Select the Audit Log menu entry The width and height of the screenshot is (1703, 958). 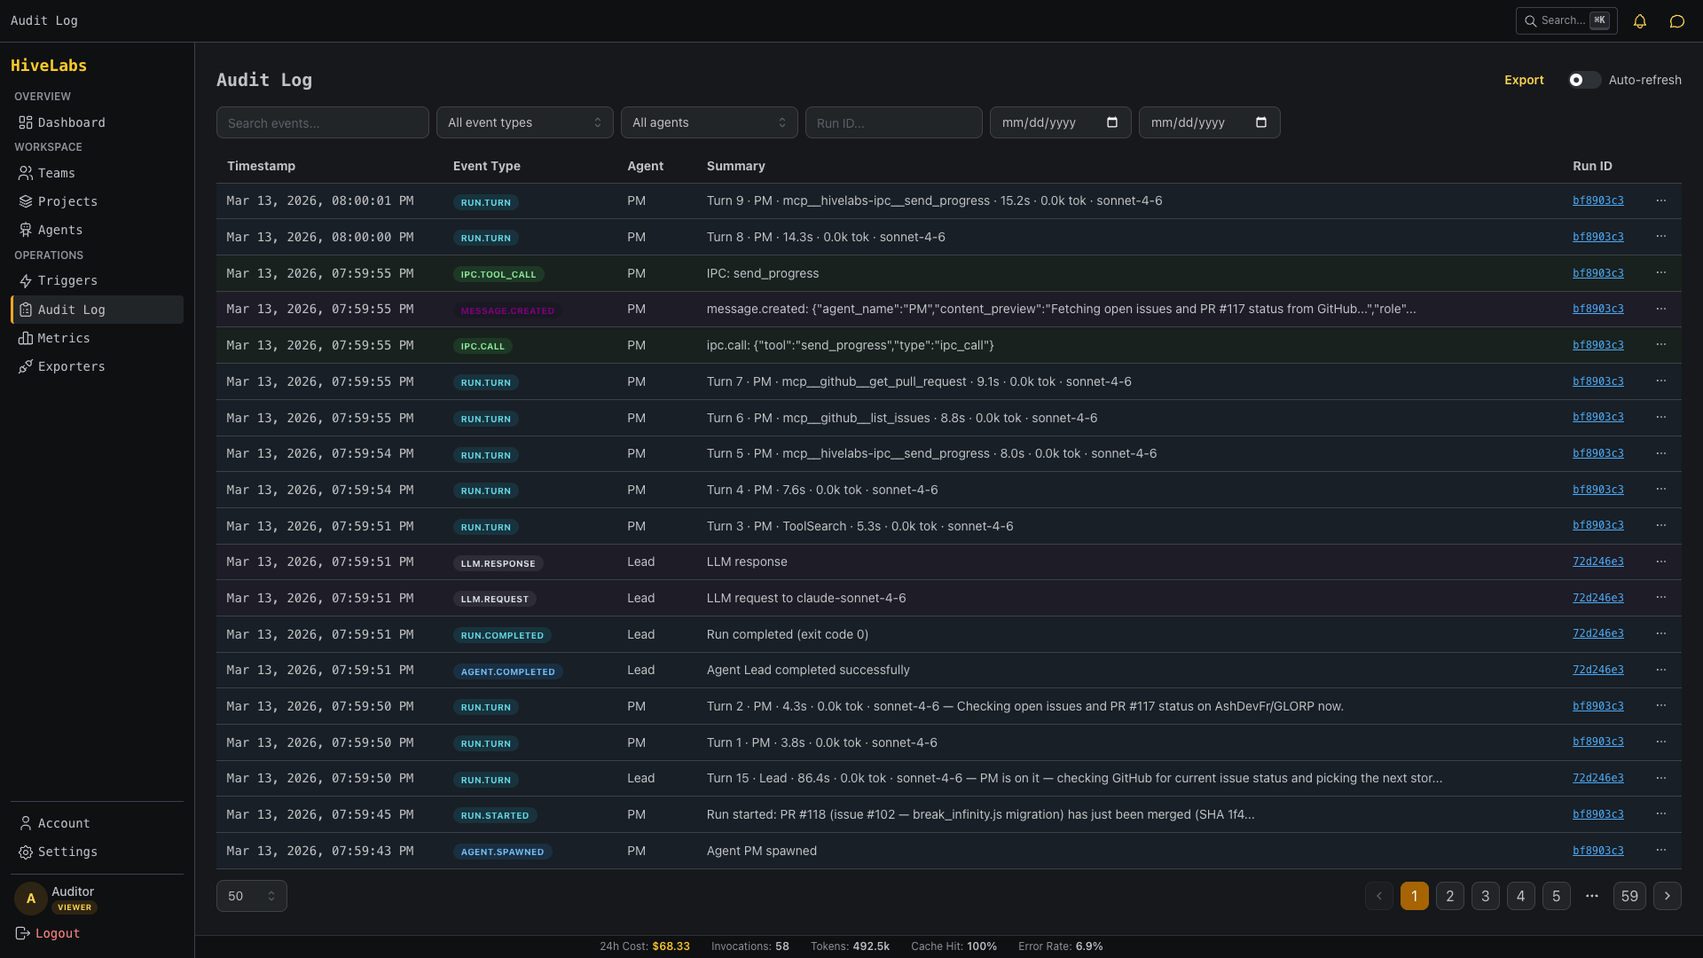point(71,310)
